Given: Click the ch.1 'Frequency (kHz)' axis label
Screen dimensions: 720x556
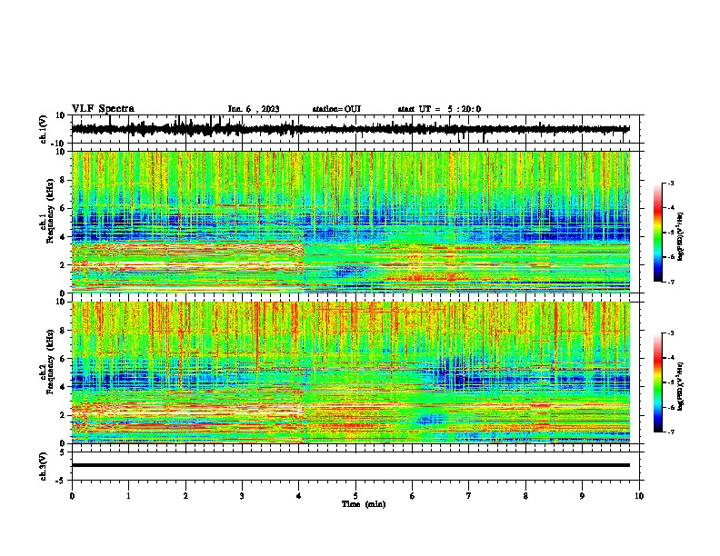Looking at the screenshot, I should 50,211.
